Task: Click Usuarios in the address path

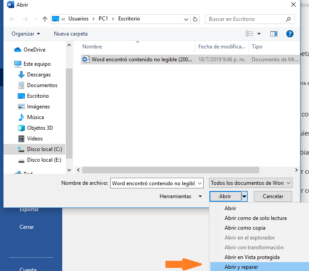Action: pos(78,19)
